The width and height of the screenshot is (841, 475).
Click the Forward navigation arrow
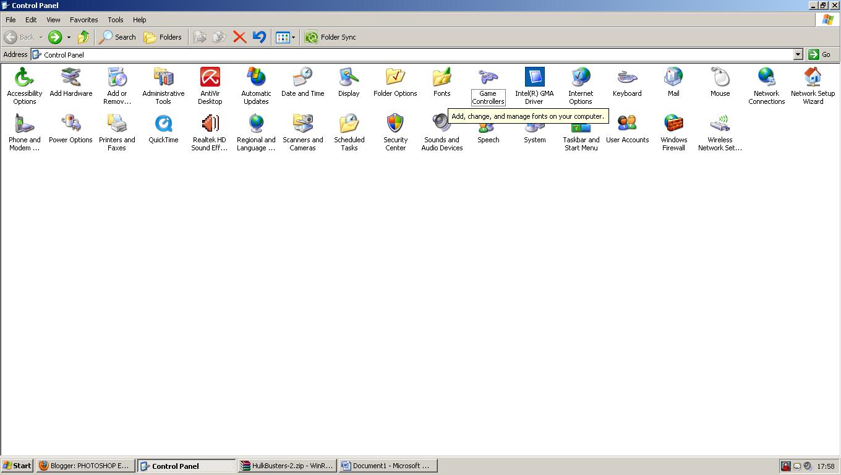point(55,37)
